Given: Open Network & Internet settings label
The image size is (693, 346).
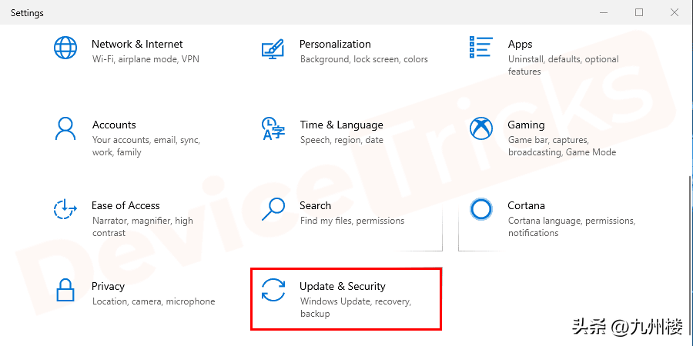Looking at the screenshot, I should tap(137, 44).
